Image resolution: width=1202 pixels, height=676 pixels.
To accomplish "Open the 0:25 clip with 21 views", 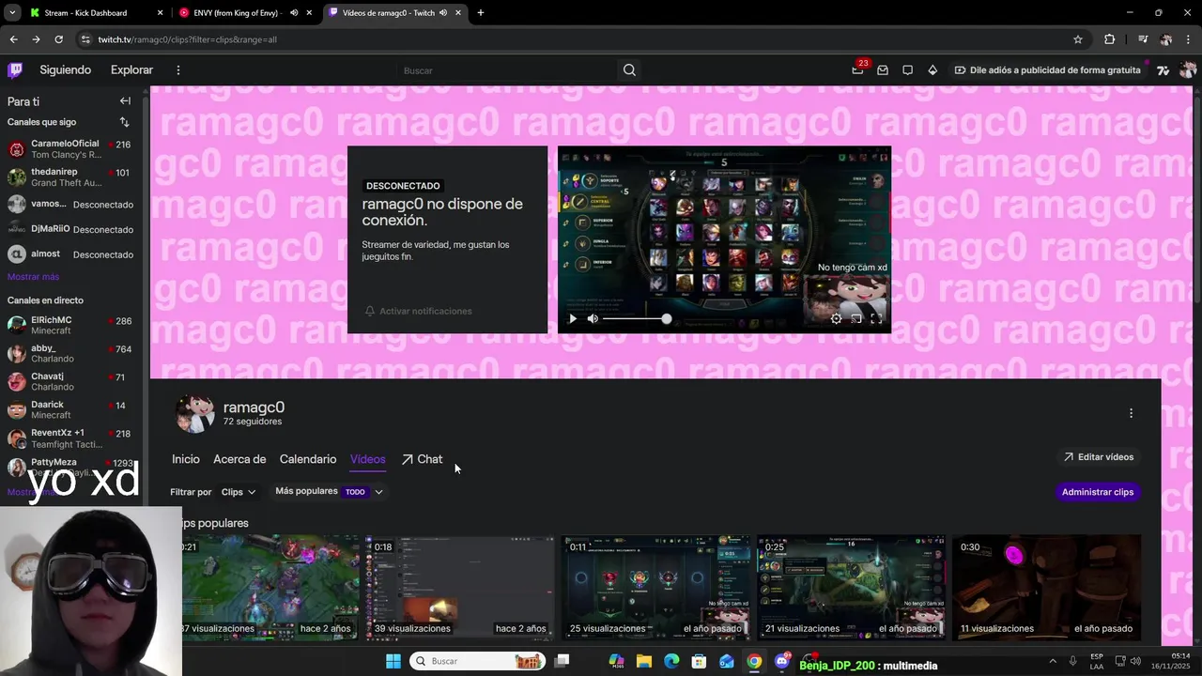I will coord(851,588).
